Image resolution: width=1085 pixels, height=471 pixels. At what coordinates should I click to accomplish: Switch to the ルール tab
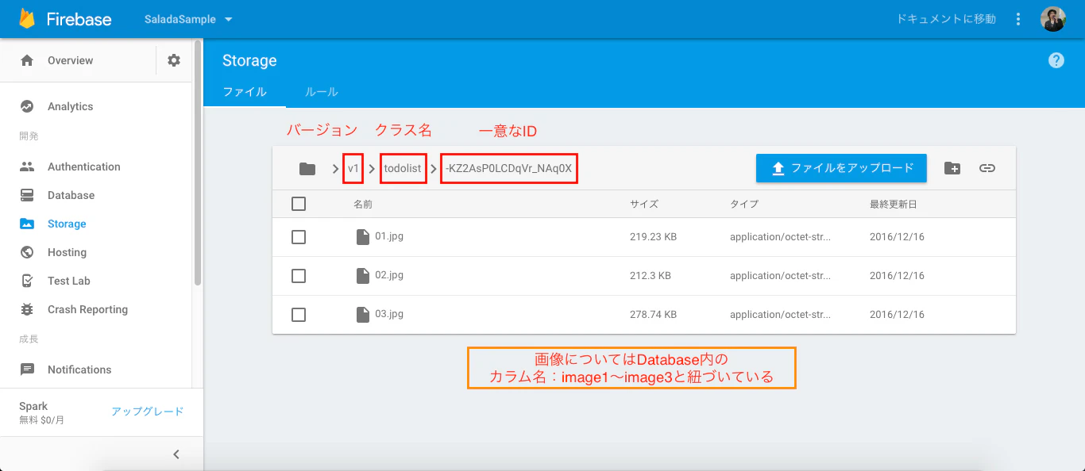click(x=322, y=92)
